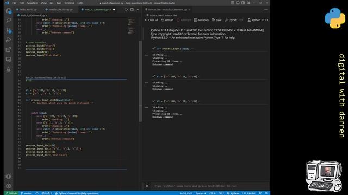Toggle secondary side bar layout
The width and height of the screenshot is (348, 195).
(243, 3)
